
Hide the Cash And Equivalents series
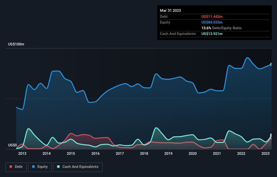pos(78,167)
